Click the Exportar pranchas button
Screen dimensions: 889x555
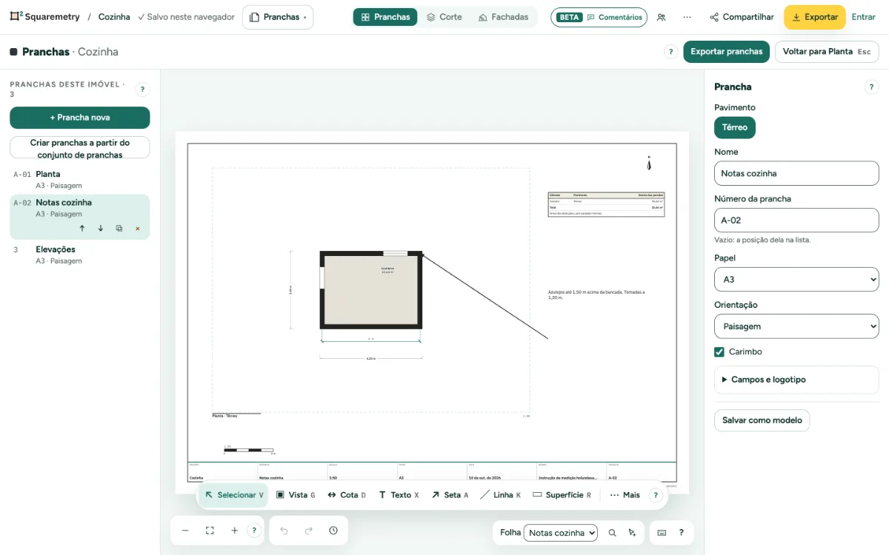click(x=726, y=52)
